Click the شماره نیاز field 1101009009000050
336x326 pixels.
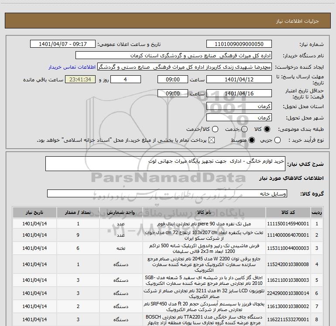point(239,44)
